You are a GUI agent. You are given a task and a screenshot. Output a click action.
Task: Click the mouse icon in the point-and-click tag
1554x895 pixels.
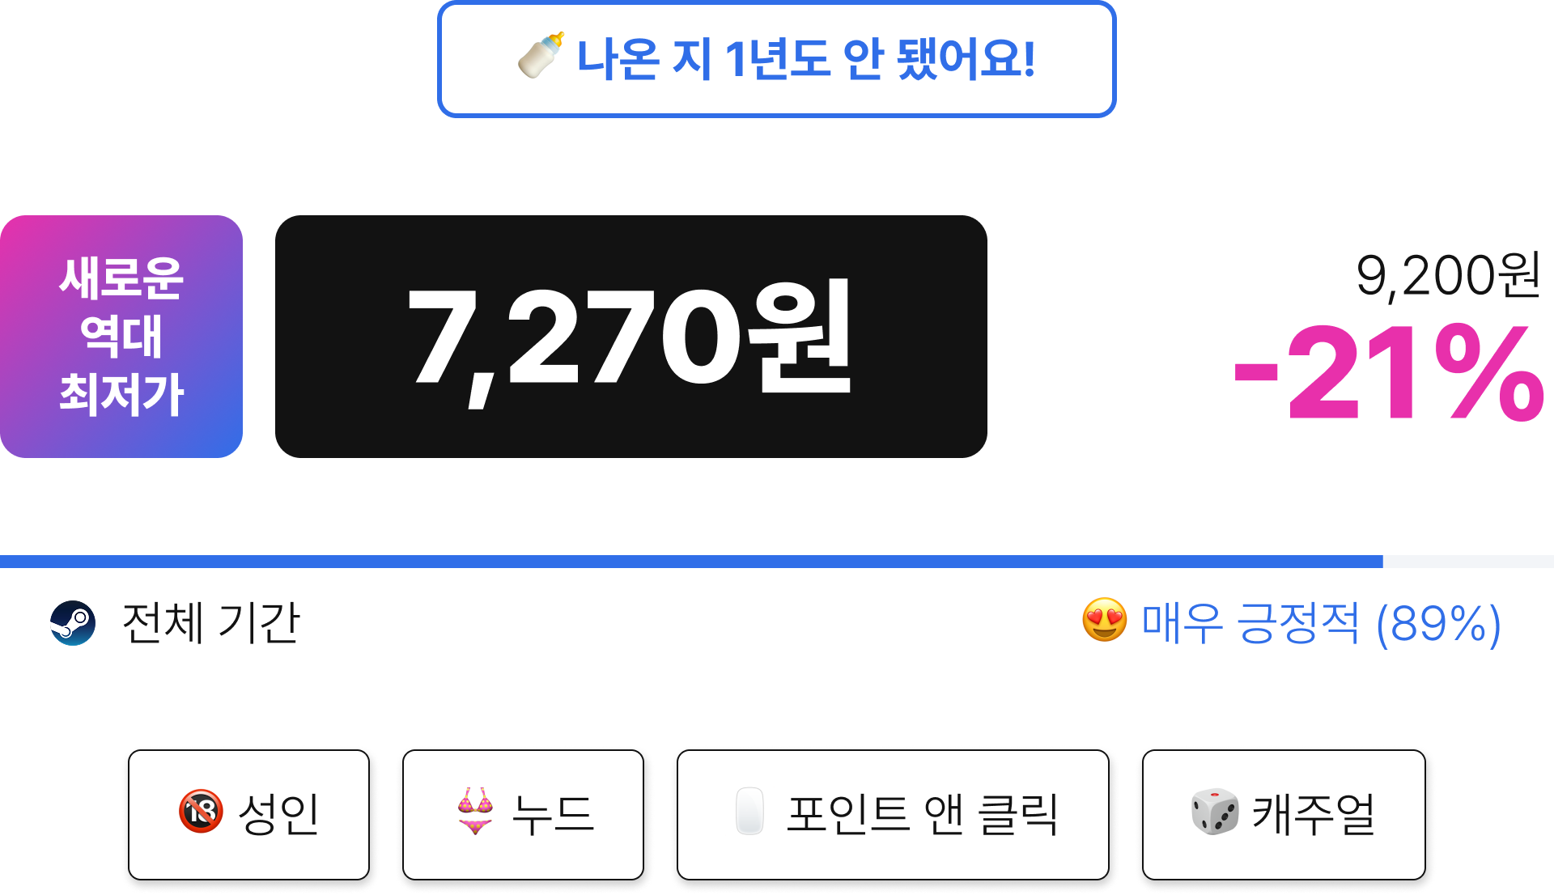(749, 812)
